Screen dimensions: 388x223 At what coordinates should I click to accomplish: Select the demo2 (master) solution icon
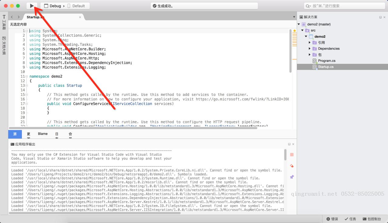coord(304,24)
